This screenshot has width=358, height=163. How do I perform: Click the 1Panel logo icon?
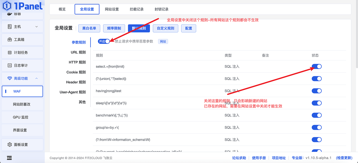click(7, 6)
